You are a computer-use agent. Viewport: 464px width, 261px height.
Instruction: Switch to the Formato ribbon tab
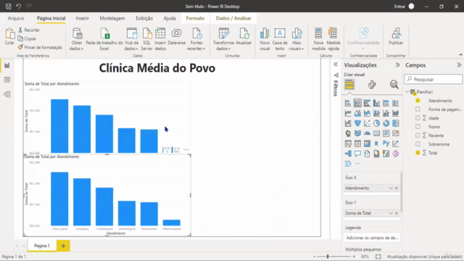(x=195, y=18)
